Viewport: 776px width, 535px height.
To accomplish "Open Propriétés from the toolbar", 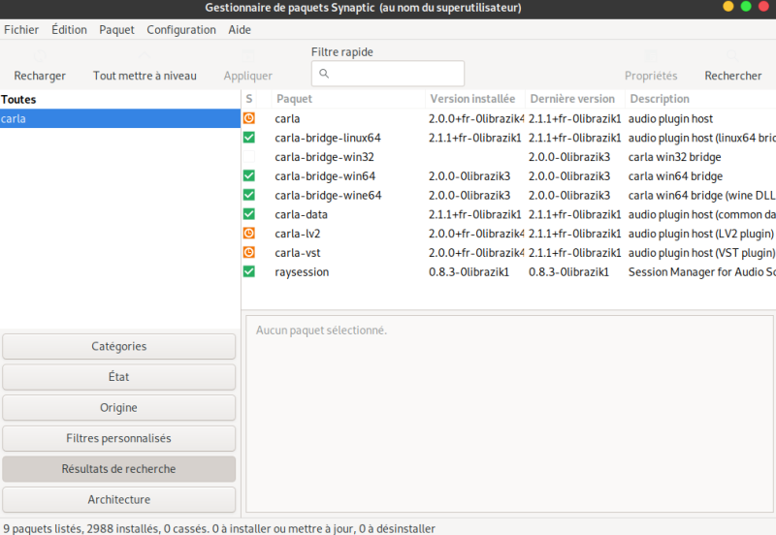I will (650, 66).
